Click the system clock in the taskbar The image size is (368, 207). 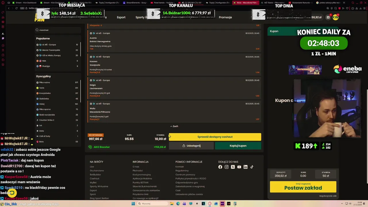tap(357, 204)
